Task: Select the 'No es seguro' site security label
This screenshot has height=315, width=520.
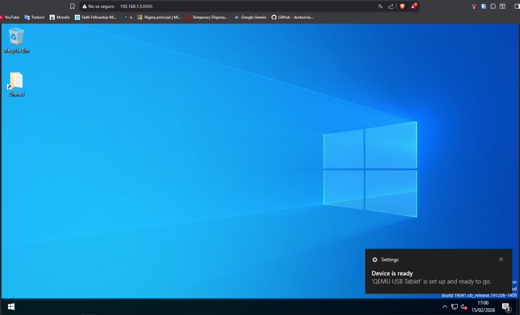Action: tap(101, 6)
